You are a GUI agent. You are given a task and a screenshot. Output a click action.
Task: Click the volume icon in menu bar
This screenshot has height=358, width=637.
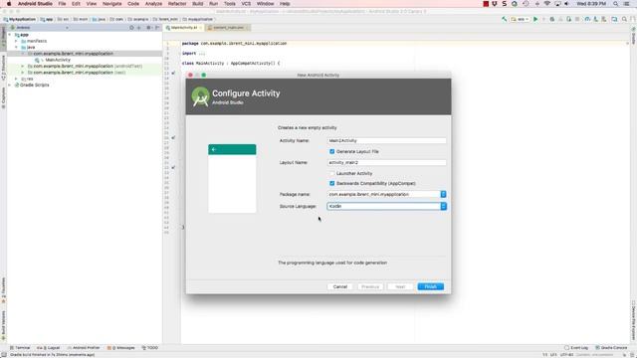[566, 4]
